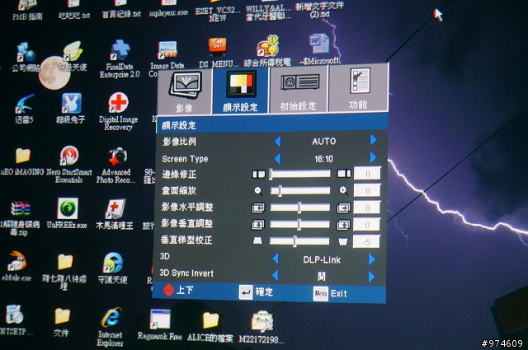The width and height of the screenshot is (528, 350).
Task: Open Digital Image Recovery desktop icon
Action: [x=118, y=111]
